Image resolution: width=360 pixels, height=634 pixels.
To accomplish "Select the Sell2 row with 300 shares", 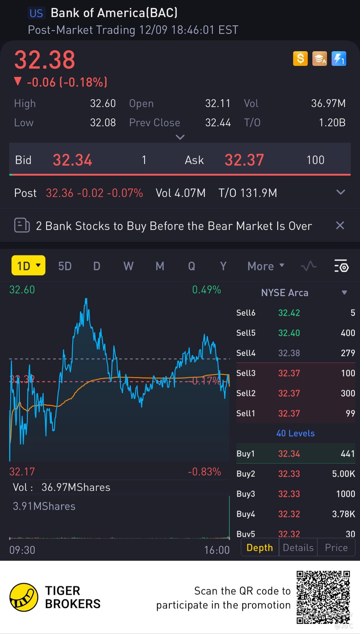I will 296,393.
